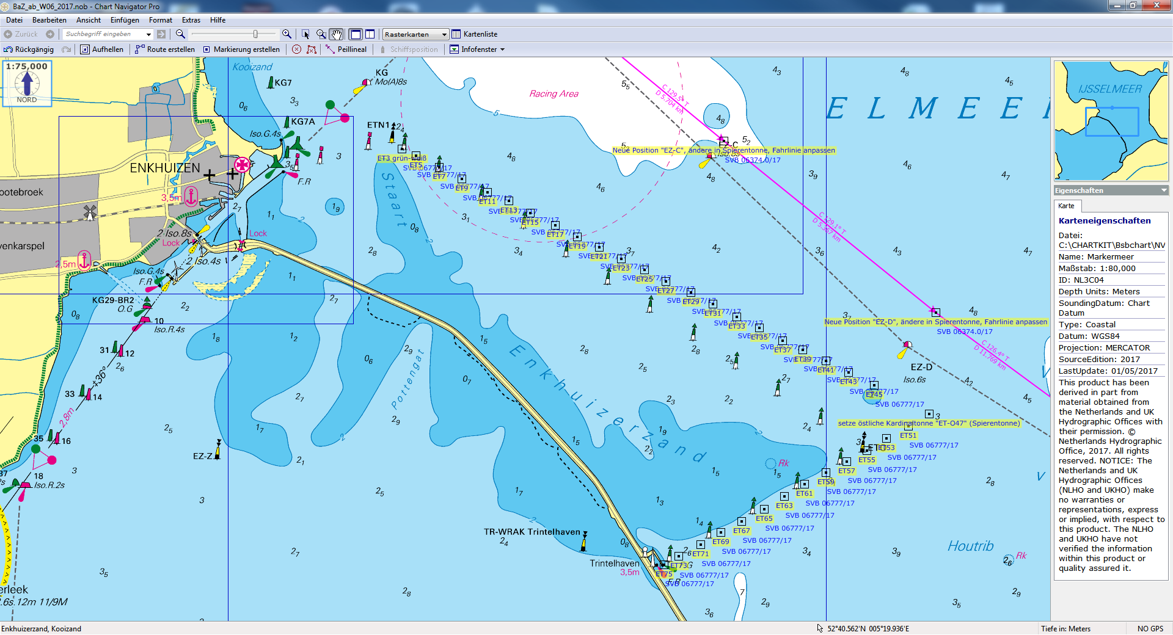Open the Ansicht menu
The height and width of the screenshot is (635, 1173).
pos(89,20)
